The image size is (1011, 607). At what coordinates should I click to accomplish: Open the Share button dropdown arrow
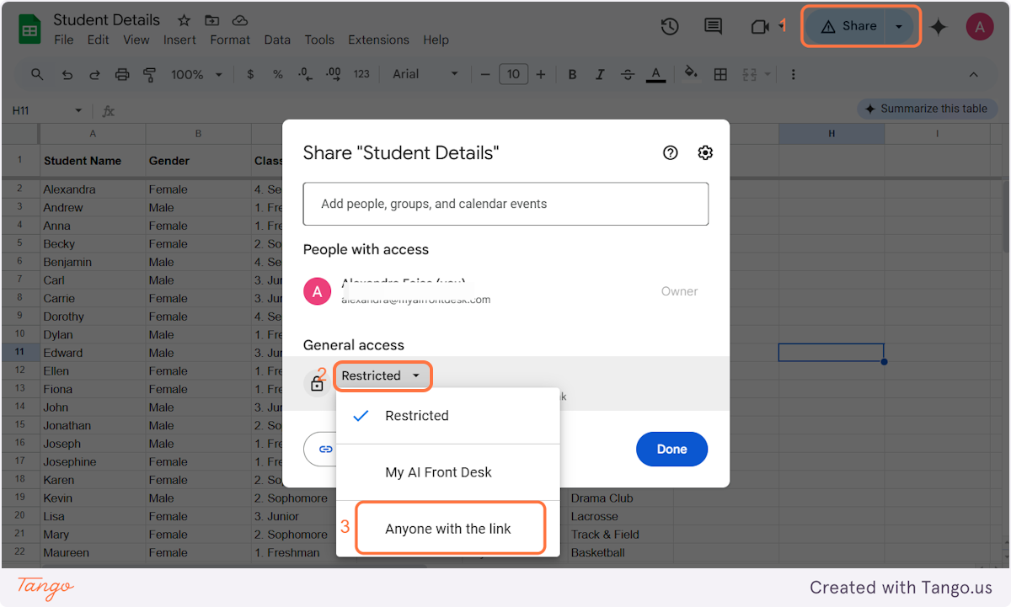899,26
